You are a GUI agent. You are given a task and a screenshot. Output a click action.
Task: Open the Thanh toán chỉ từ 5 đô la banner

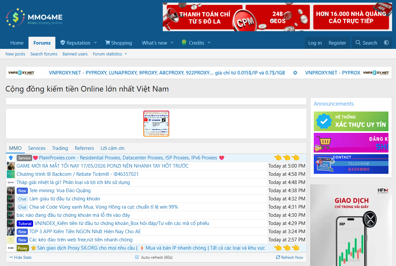tap(277, 17)
